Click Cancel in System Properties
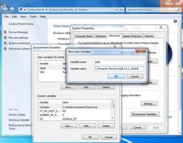This screenshot has height=143, width=183. (x=137, y=128)
